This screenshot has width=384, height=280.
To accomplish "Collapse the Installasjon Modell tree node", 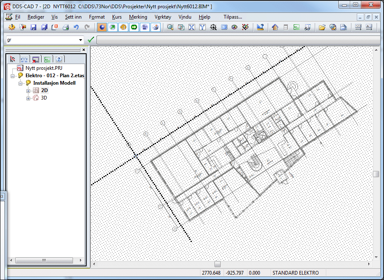I will tap(20, 83).
